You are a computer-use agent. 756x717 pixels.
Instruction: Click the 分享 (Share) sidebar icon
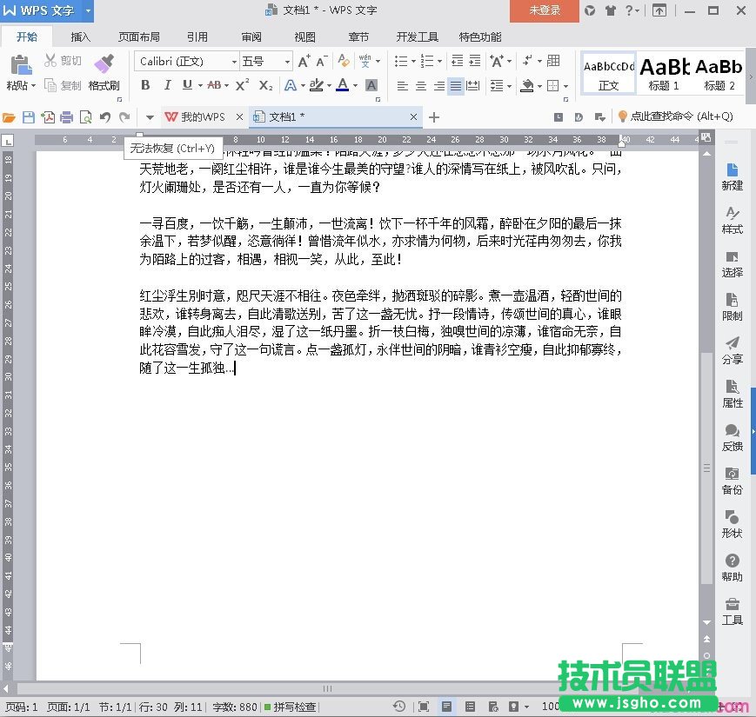point(732,350)
